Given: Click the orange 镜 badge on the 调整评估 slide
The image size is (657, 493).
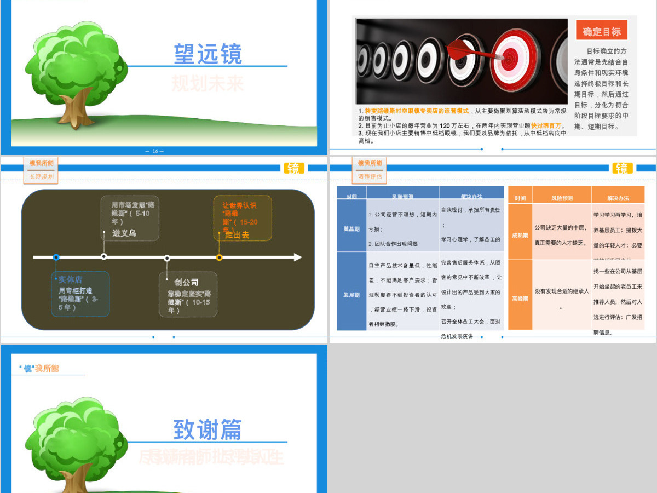Looking at the screenshot, I should [623, 168].
